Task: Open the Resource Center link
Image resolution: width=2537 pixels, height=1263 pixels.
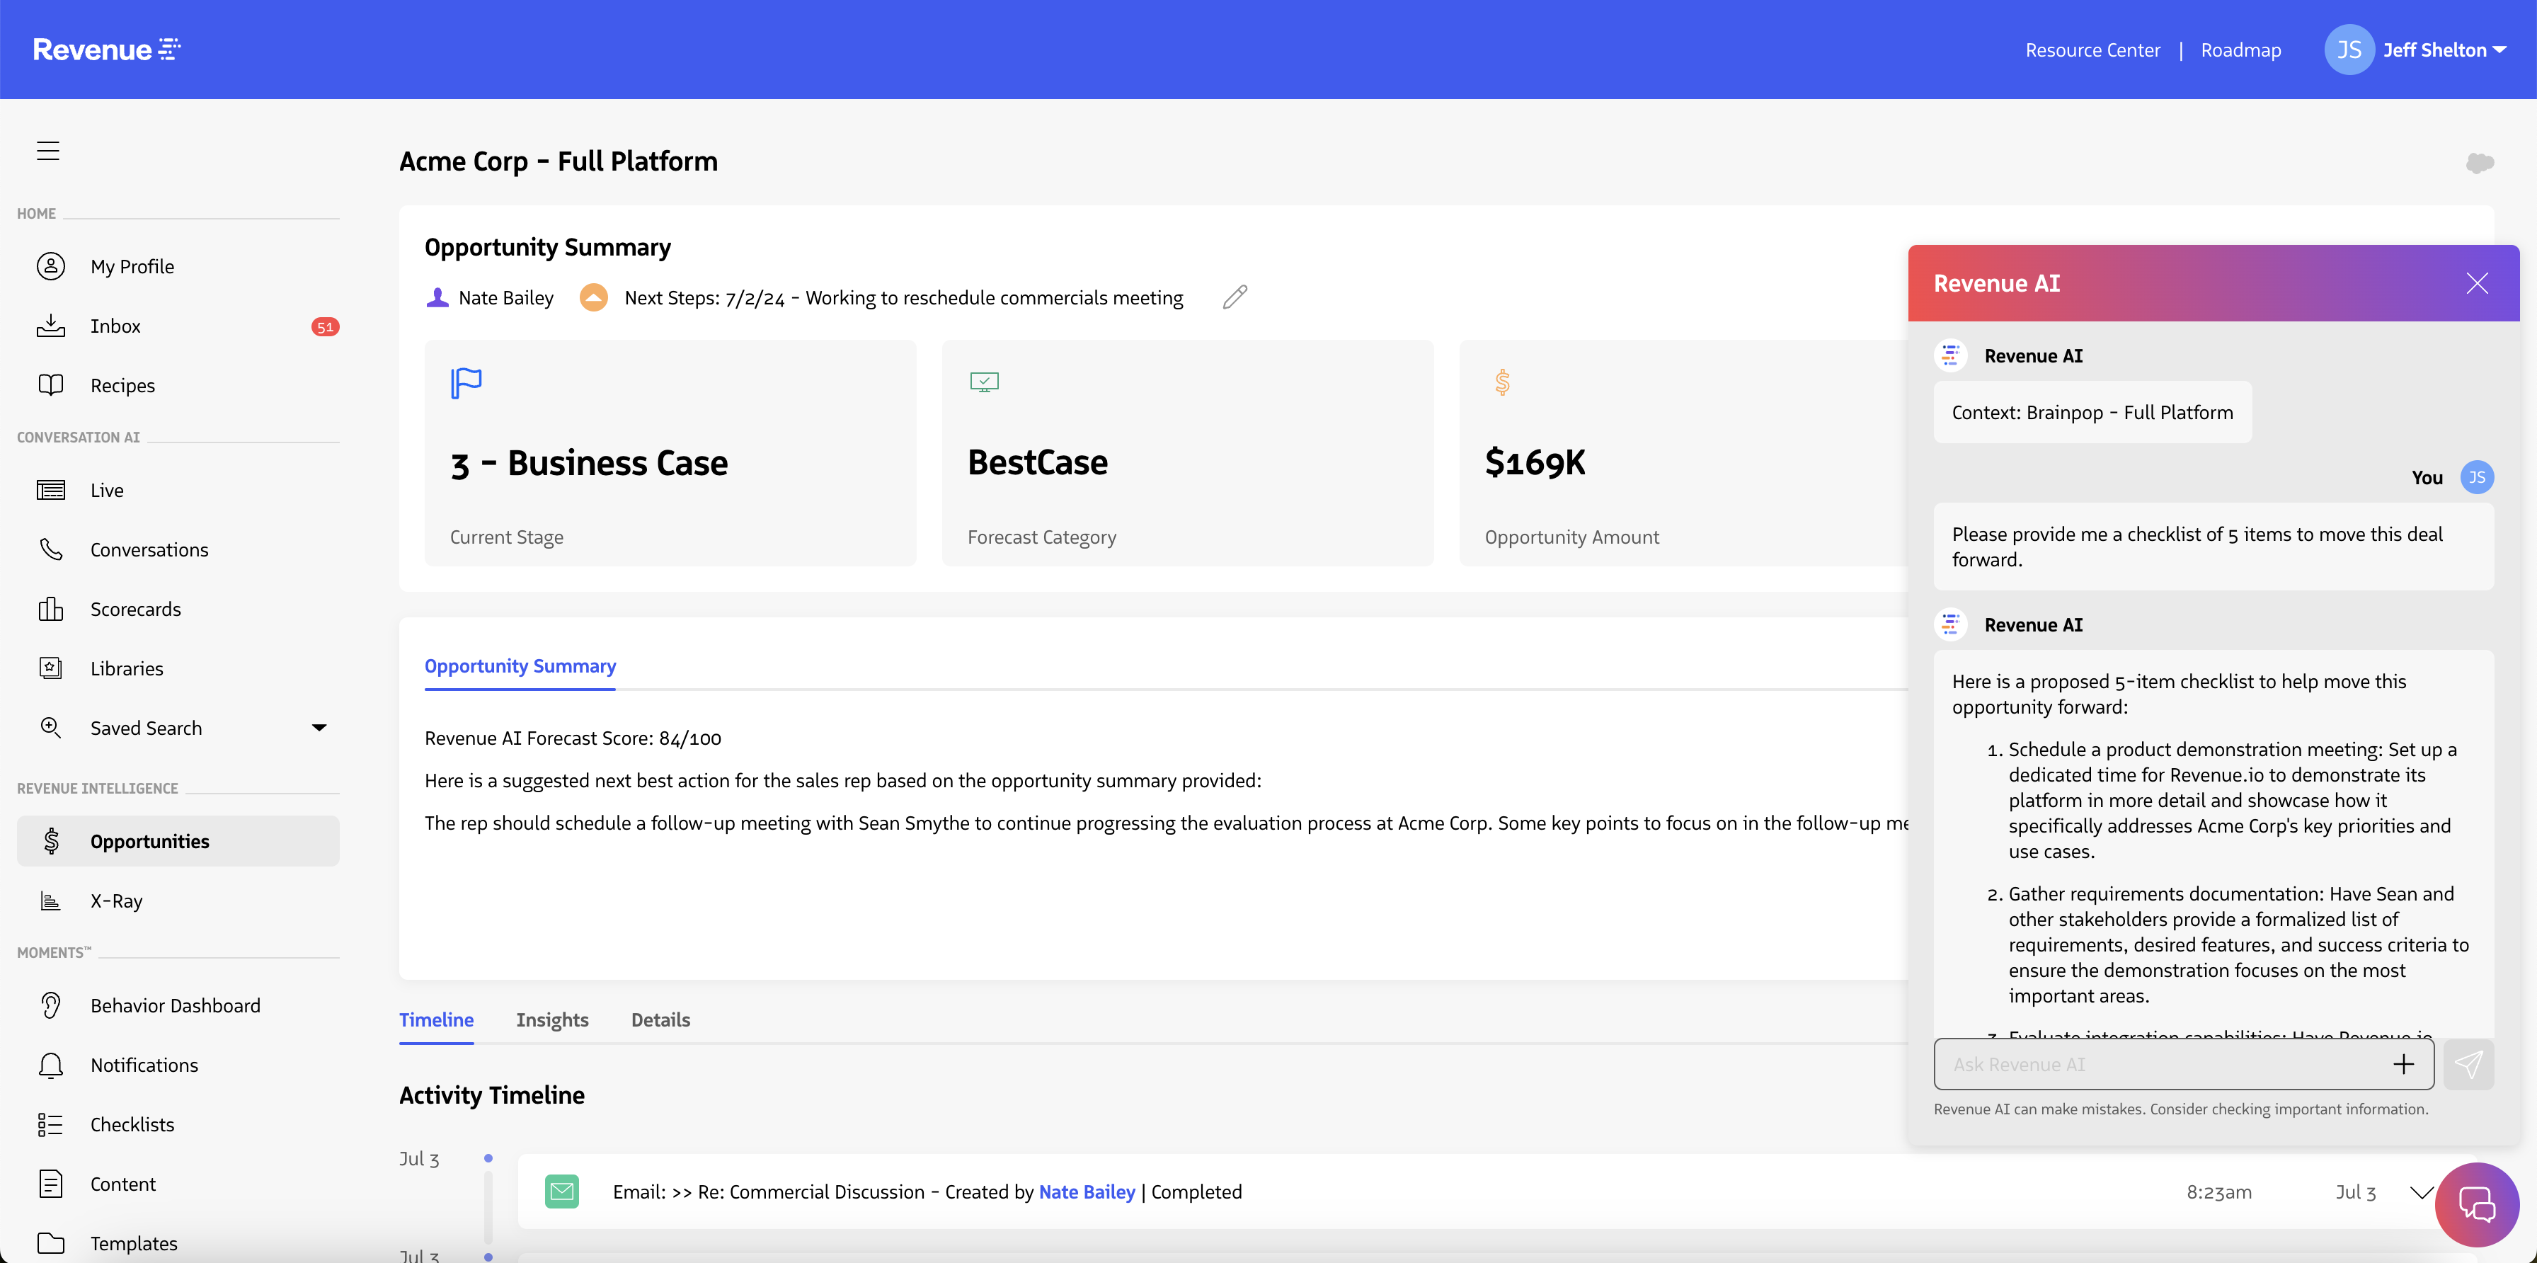Action: 2092,50
